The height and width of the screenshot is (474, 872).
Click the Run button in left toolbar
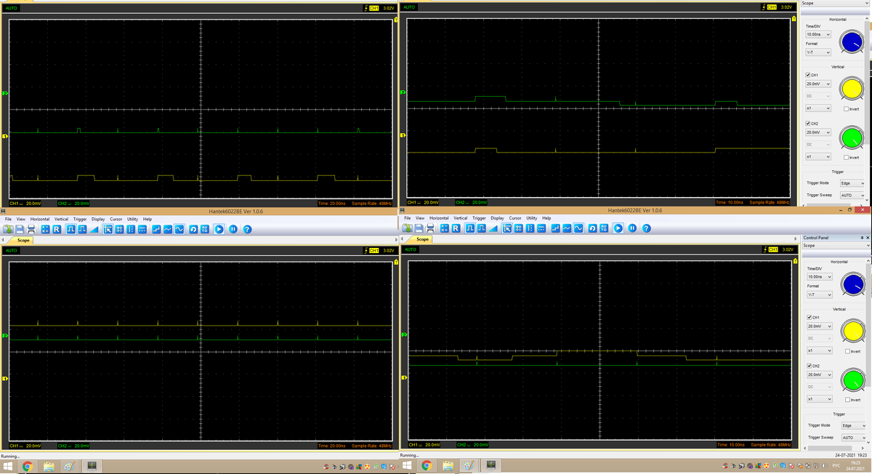point(219,230)
